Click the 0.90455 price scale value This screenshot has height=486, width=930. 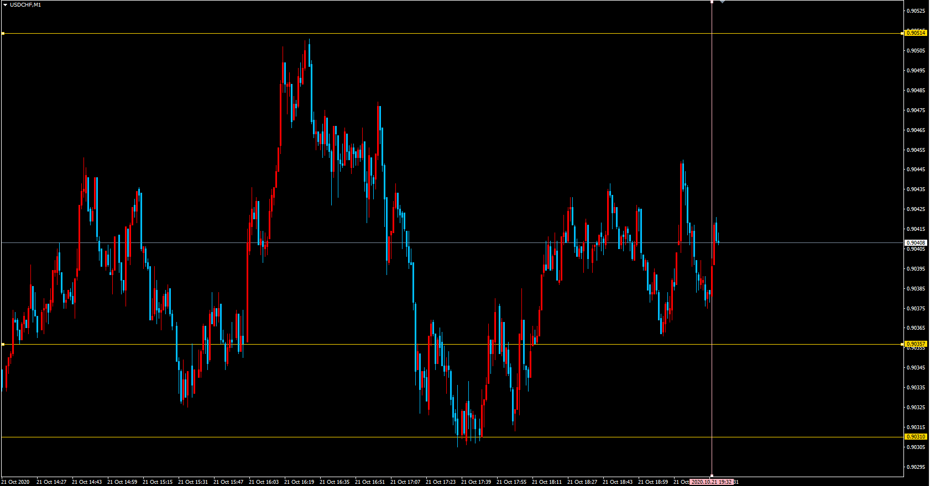pyautogui.click(x=916, y=150)
